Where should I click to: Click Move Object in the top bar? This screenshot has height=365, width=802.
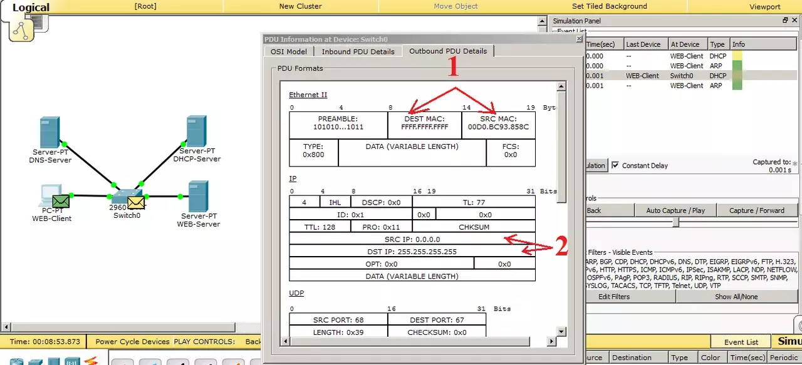[x=456, y=6]
